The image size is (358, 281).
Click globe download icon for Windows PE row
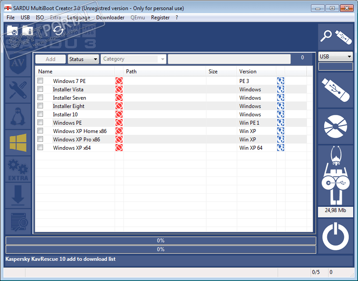[x=281, y=122]
